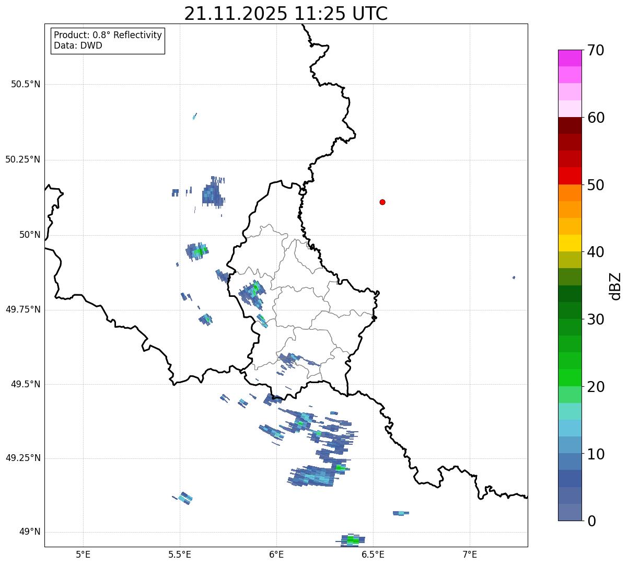
Task: Click the 5.5°E longitude label
Action: coord(180,554)
